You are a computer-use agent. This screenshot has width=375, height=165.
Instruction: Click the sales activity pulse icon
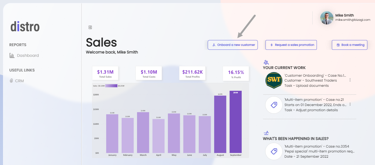tap(266, 133)
